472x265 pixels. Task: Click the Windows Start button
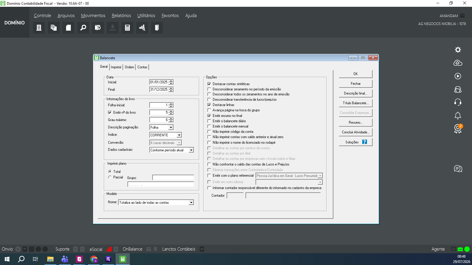click(x=7, y=259)
